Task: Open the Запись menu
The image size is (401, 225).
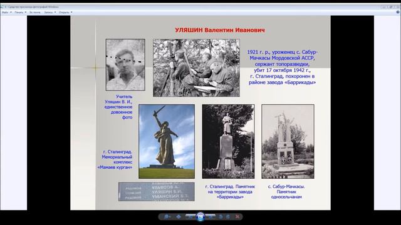Action: pos(50,12)
